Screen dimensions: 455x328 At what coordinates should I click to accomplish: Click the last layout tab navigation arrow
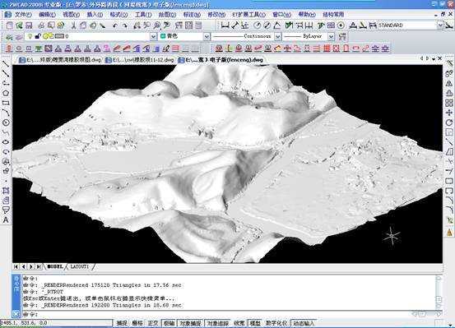[39, 266]
